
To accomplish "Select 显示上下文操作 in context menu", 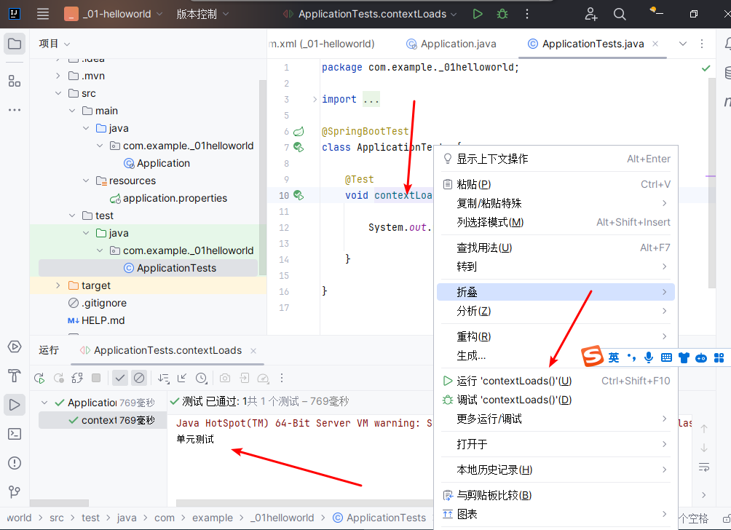I will tap(556, 159).
